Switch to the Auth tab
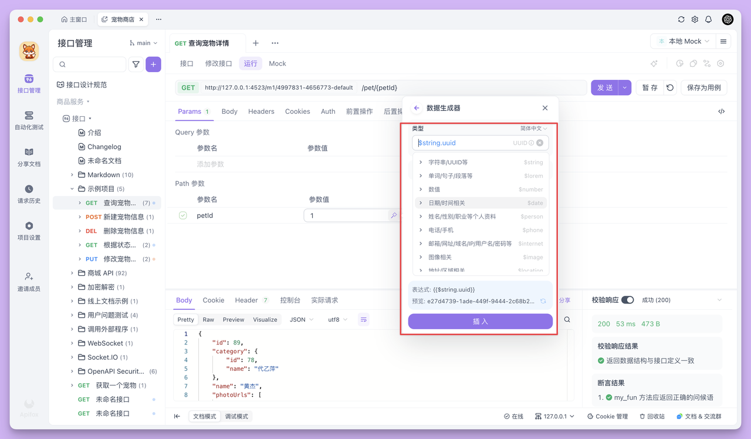 328,112
